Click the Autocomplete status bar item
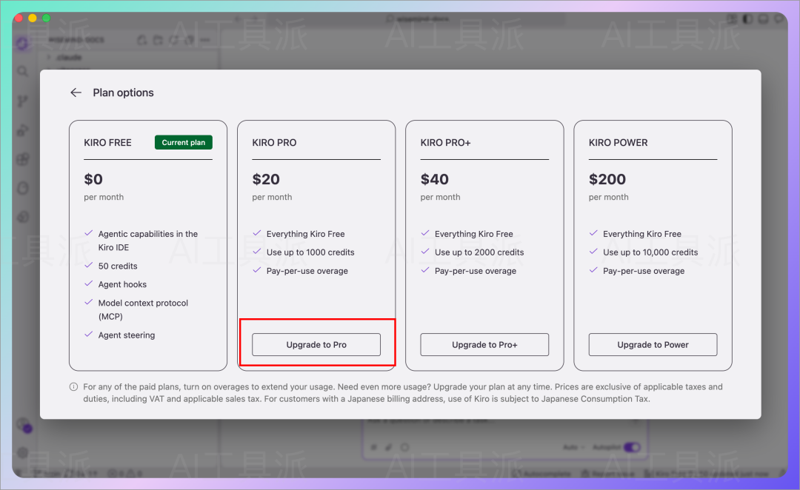800x490 pixels. (541, 474)
